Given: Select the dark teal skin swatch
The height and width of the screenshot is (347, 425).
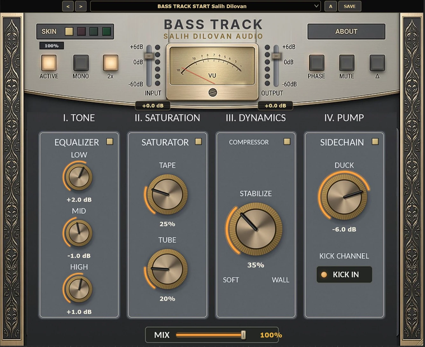Looking at the screenshot, I should tap(94, 31).
